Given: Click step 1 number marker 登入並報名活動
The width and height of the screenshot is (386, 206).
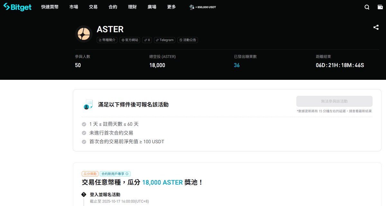Looking at the screenshot, I should pyautogui.click(x=84, y=194).
